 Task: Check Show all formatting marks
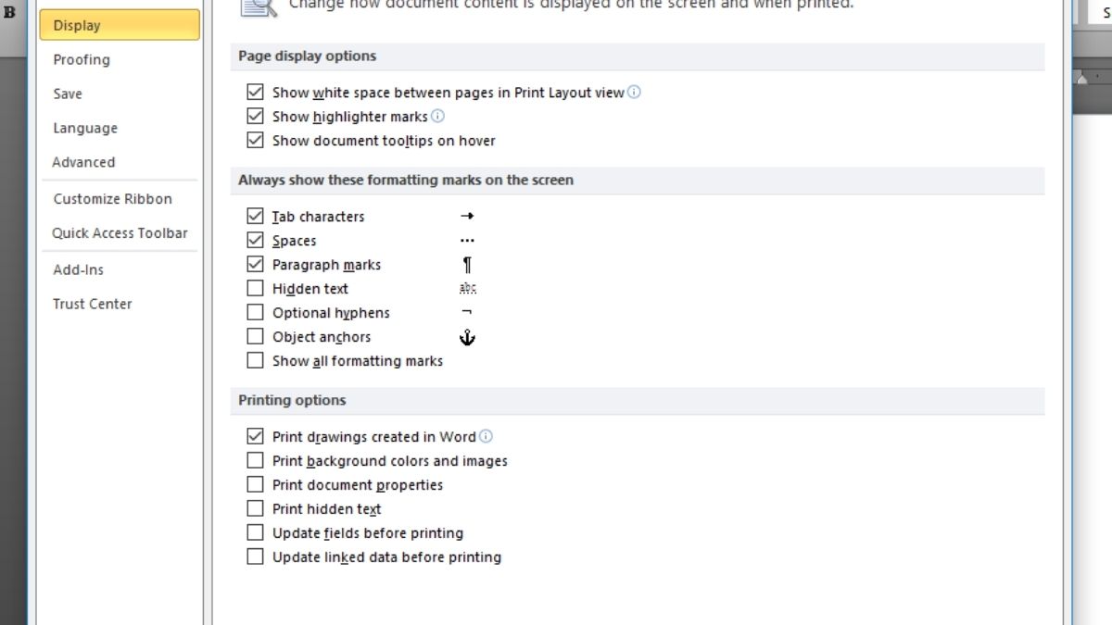[x=255, y=360]
